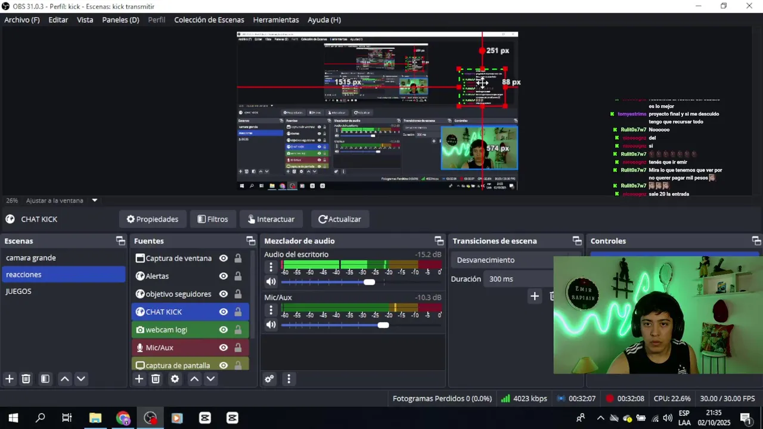Open Colección de Escenas menu
Viewport: 763px width, 429px height.
coord(209,20)
